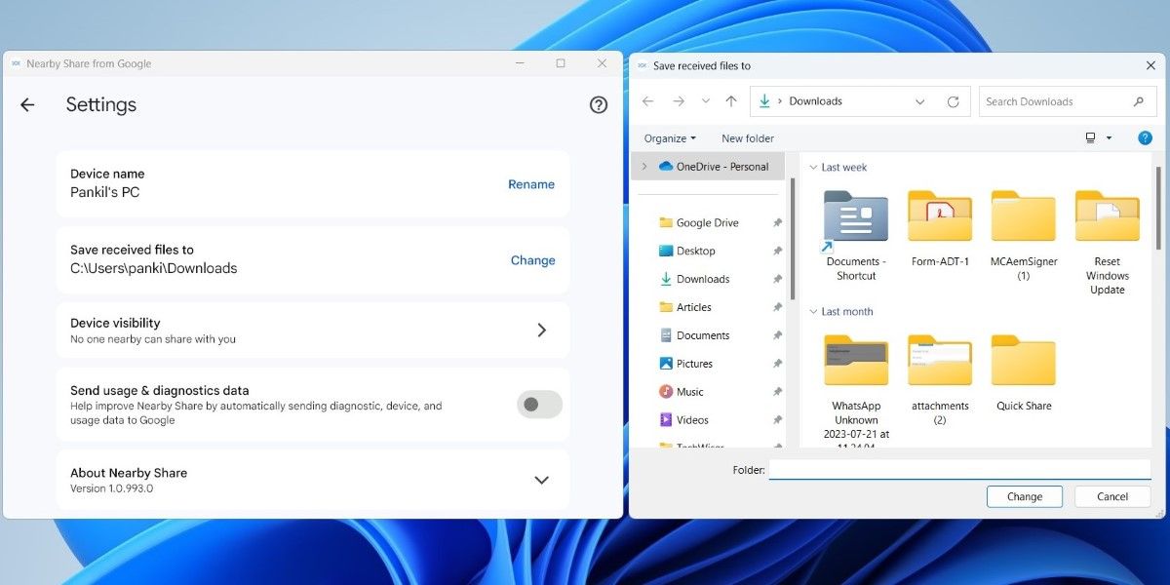Open the views dropdown on the toolbar

tap(1097, 137)
